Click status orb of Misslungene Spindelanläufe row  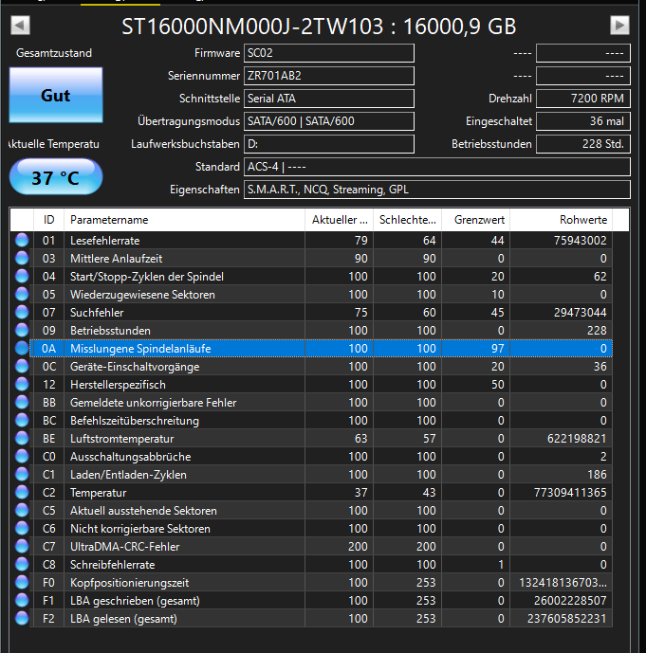coord(22,348)
